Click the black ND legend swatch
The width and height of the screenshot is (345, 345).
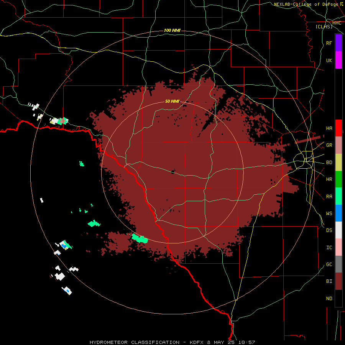pos(338,298)
